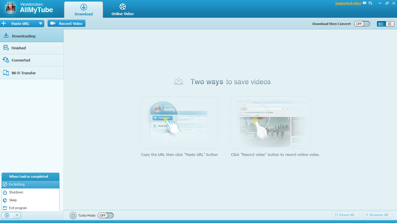Open the Online Video tab
The height and width of the screenshot is (223, 397).
pyautogui.click(x=123, y=10)
